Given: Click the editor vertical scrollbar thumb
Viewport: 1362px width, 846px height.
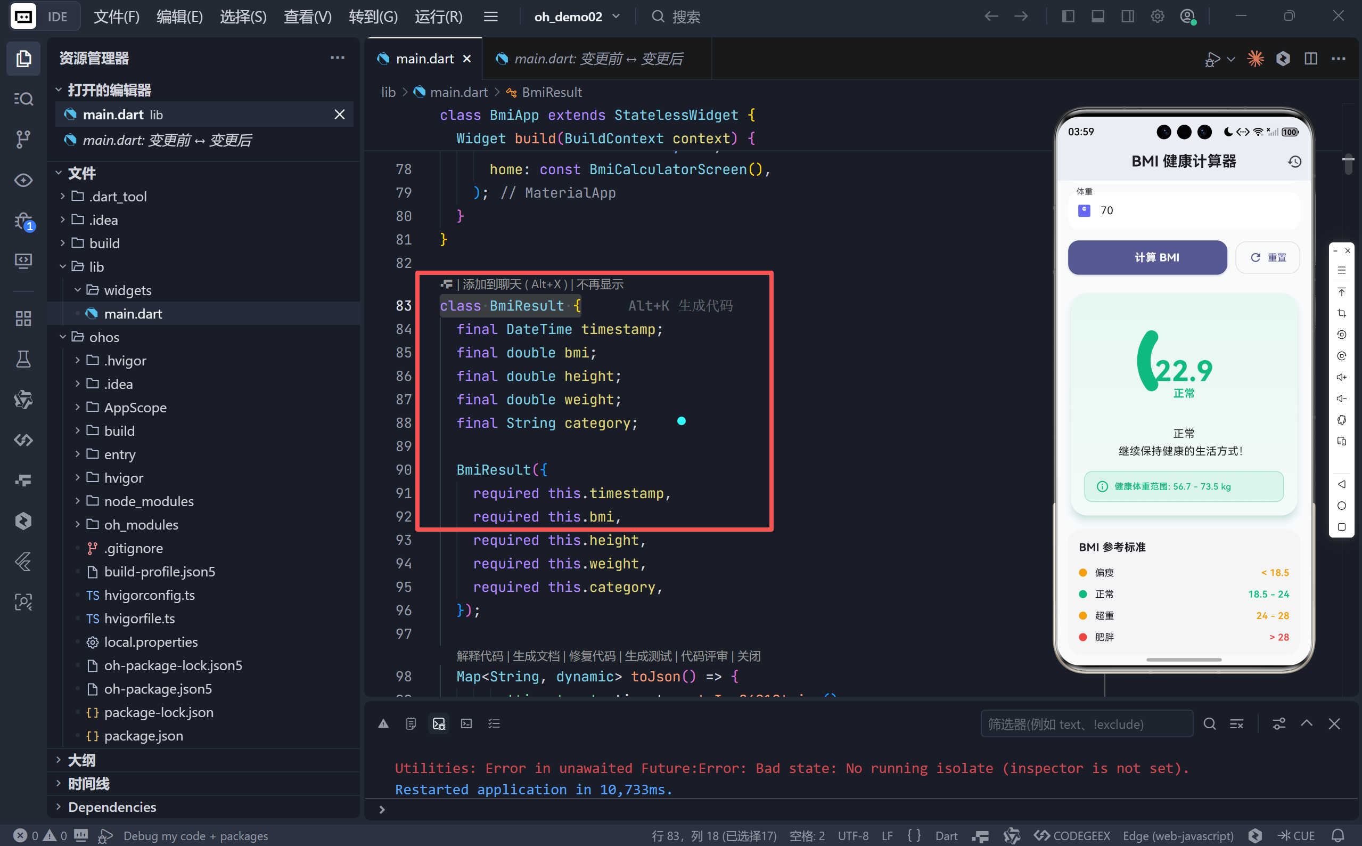Looking at the screenshot, I should coord(1348,165).
